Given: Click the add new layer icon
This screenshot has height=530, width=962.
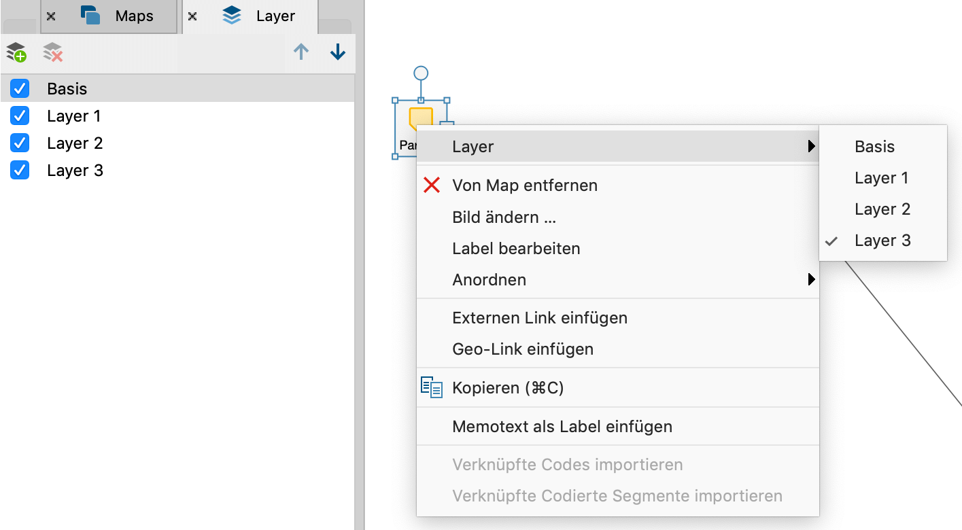Looking at the screenshot, I should [x=16, y=52].
